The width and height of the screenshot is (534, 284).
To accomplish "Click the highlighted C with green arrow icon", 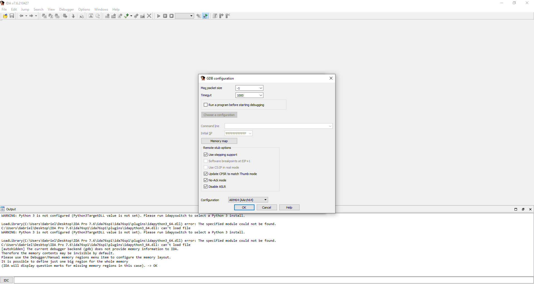I will pyautogui.click(x=205, y=16).
